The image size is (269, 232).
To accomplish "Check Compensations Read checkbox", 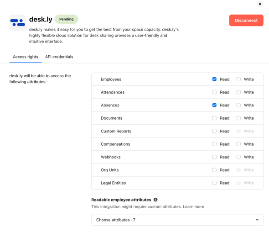I will pyautogui.click(x=214, y=144).
